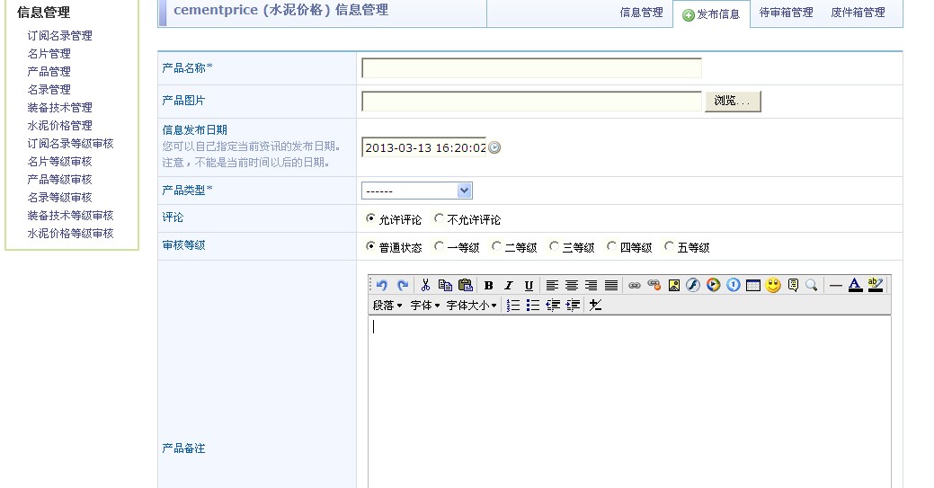Select the 五等级 radio button
934x488 pixels.
670,246
